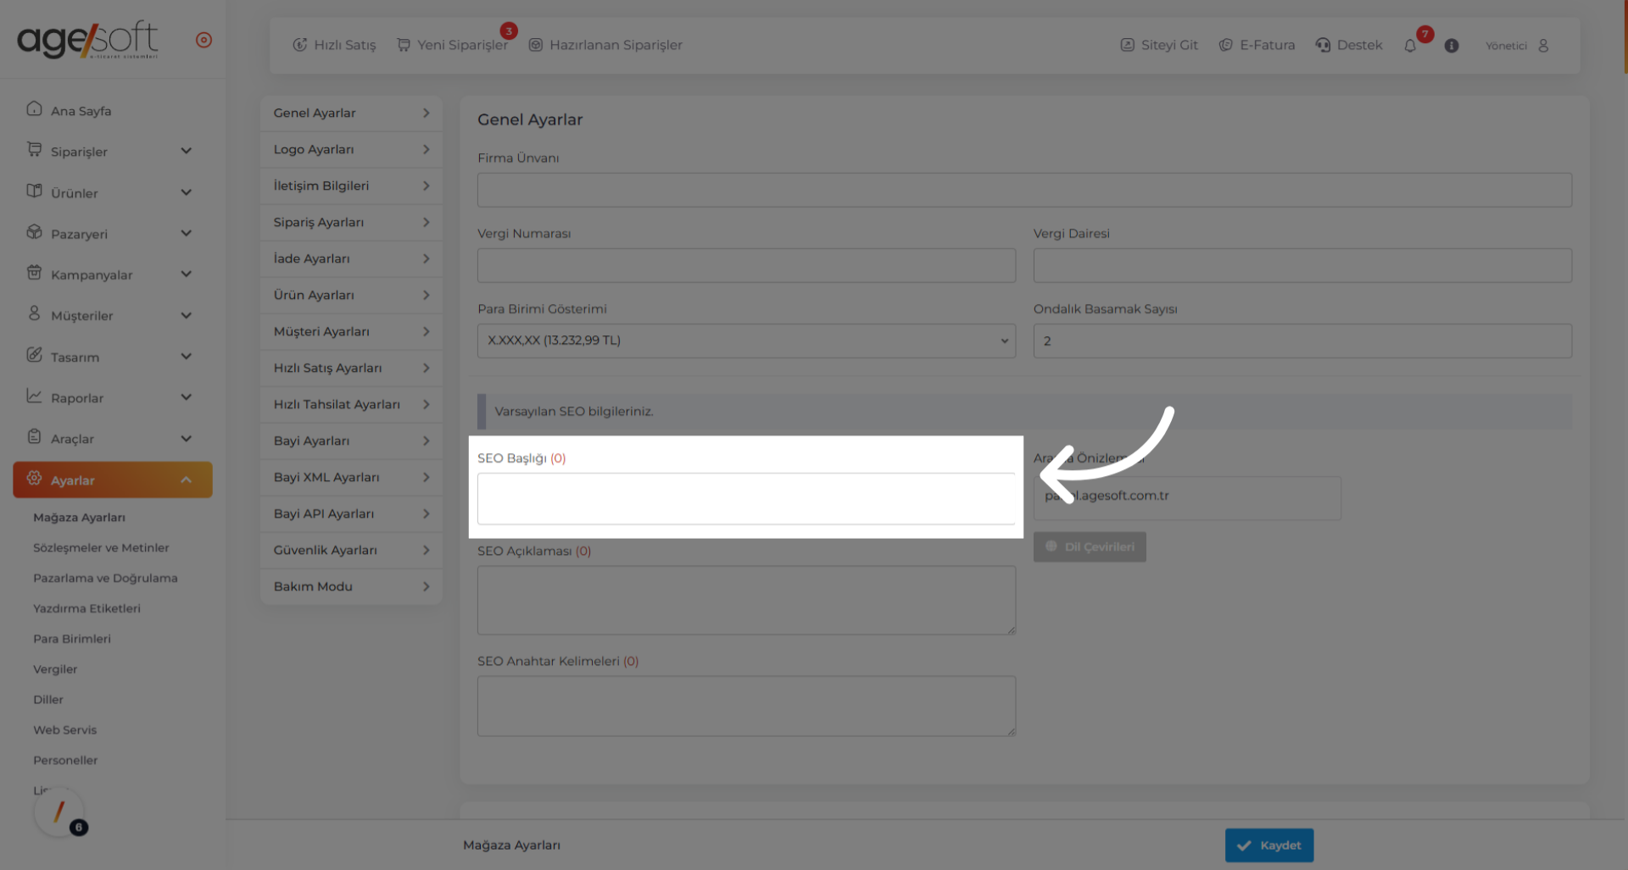This screenshot has height=870, width=1628.
Task: Click the Raporlar chart icon in sidebar
Action: pyautogui.click(x=34, y=396)
